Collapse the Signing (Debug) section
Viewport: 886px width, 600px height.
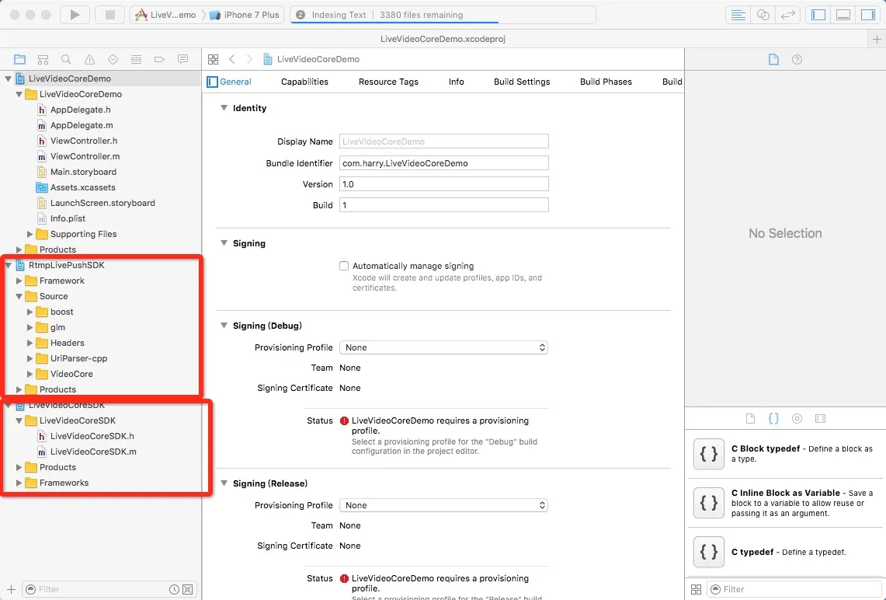point(224,325)
